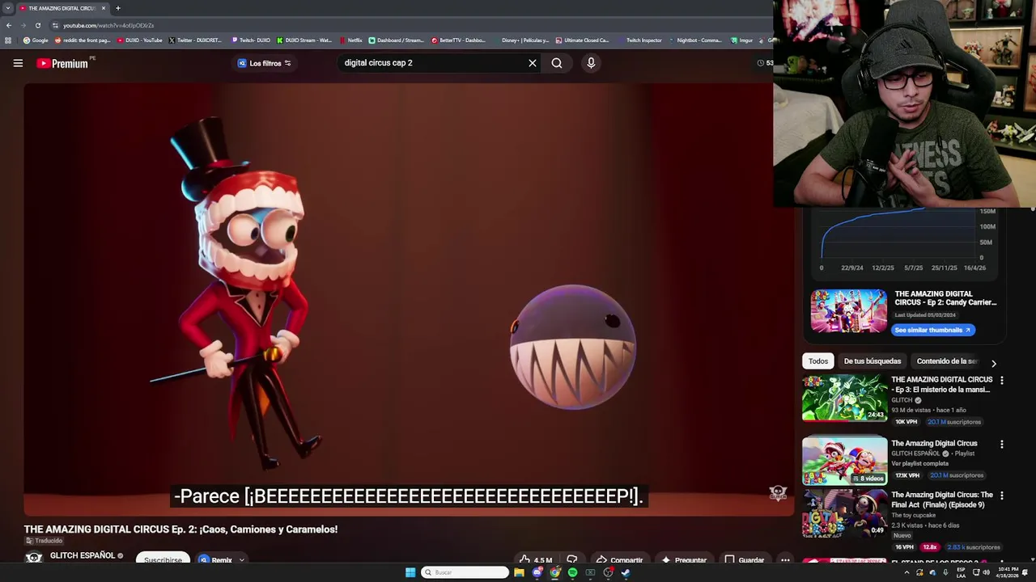Viewport: 1036px width, 582px height.
Task: Open Steam from the taskbar
Action: point(626,572)
